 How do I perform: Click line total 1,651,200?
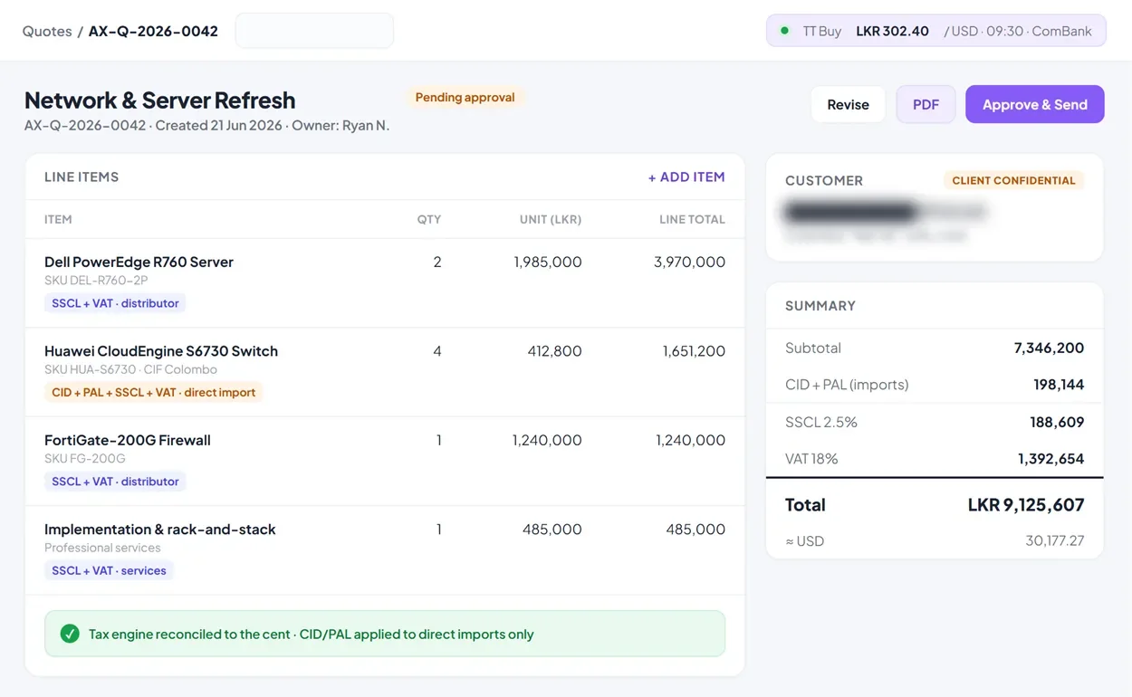693,350
